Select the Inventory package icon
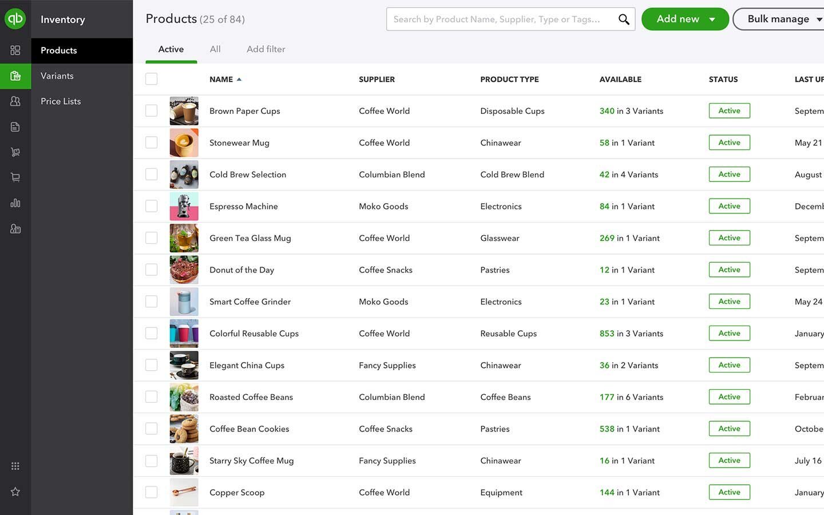 click(x=15, y=76)
